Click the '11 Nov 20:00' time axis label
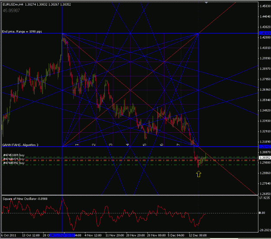The width and height of the screenshot is (271, 239). 114,236
